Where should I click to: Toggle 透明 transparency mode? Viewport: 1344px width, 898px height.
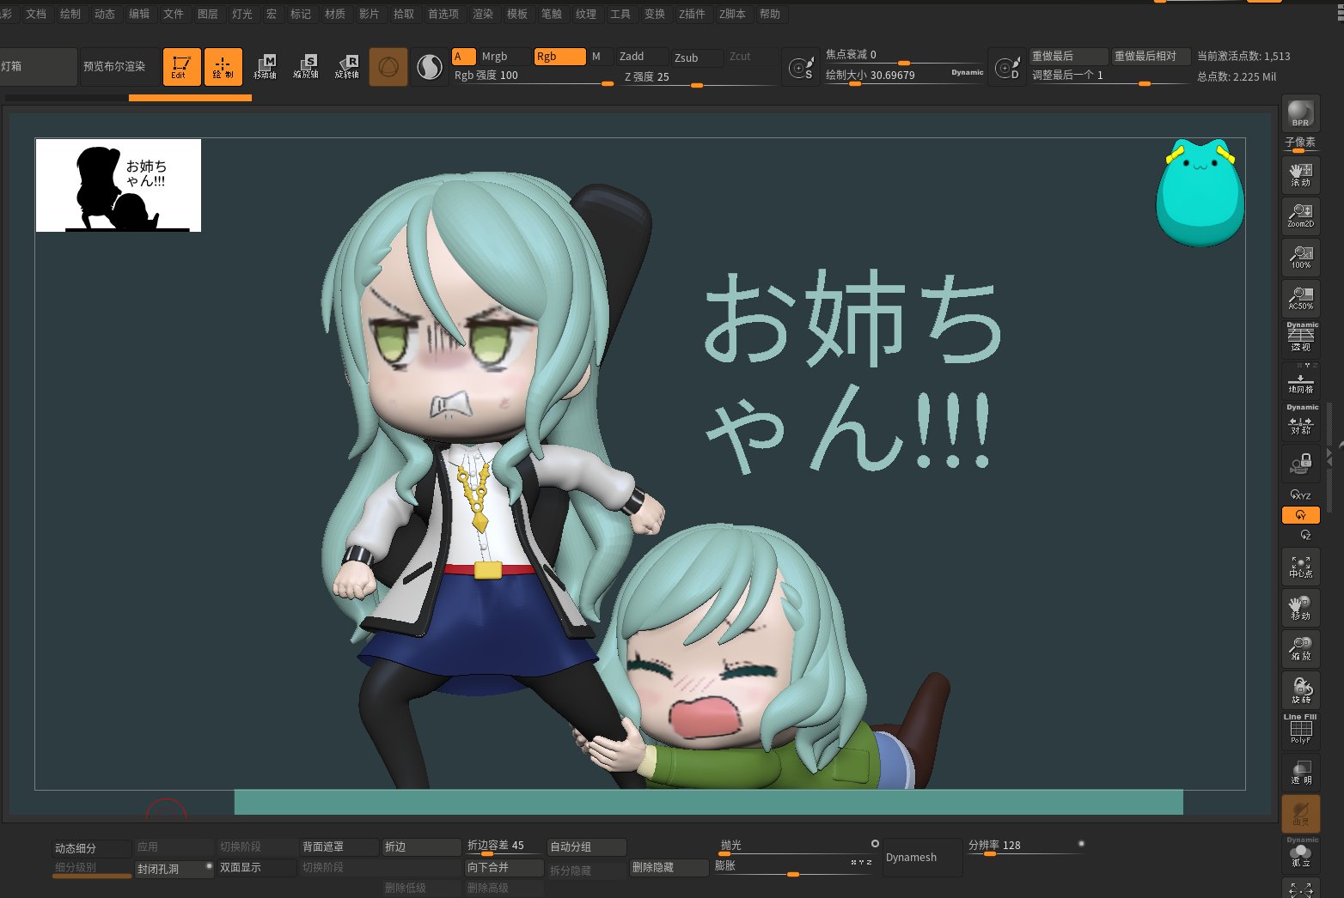point(1301,773)
